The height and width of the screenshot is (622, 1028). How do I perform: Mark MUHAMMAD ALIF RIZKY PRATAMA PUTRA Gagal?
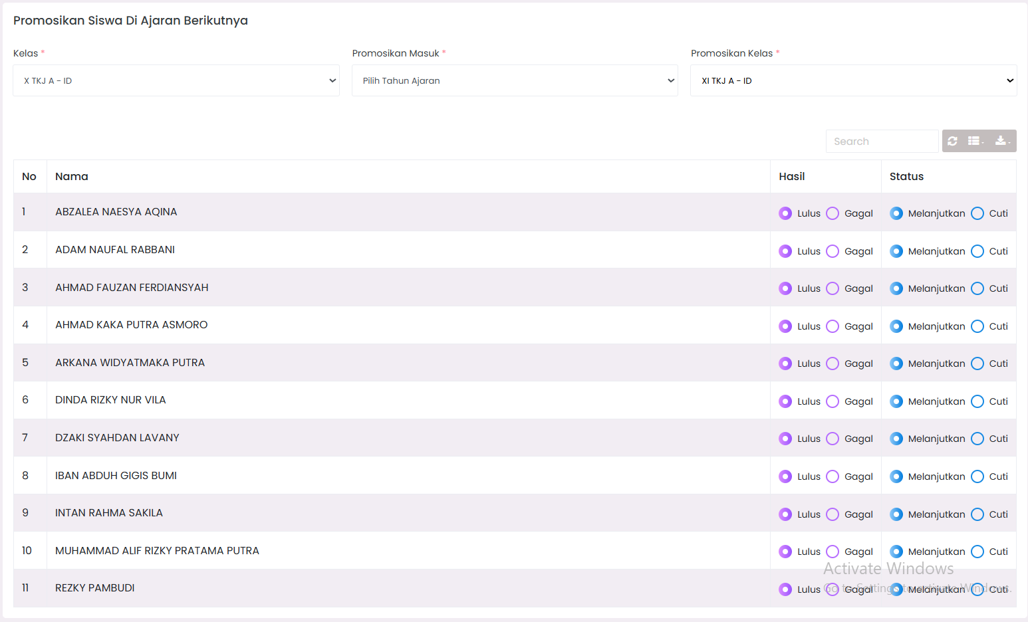(833, 552)
